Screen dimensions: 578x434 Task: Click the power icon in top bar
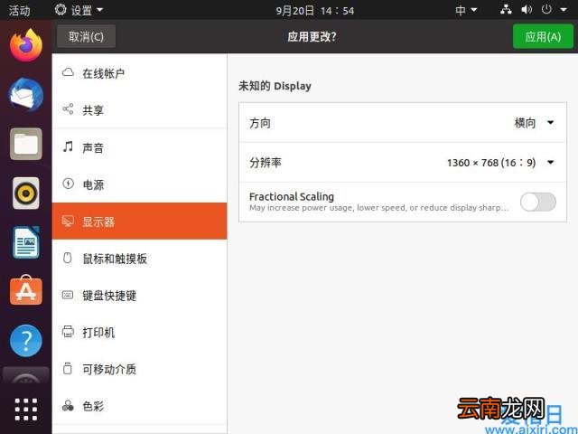[x=546, y=9]
